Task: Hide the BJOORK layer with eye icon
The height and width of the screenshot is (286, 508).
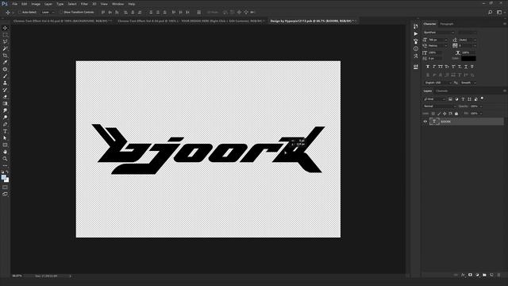Action: [425, 122]
